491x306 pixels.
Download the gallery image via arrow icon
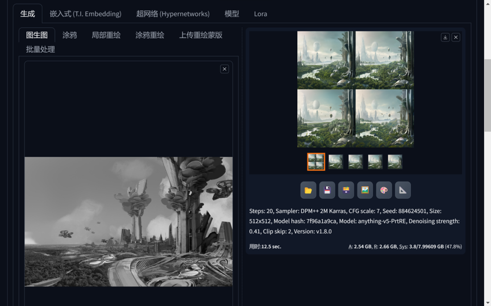pos(446,37)
